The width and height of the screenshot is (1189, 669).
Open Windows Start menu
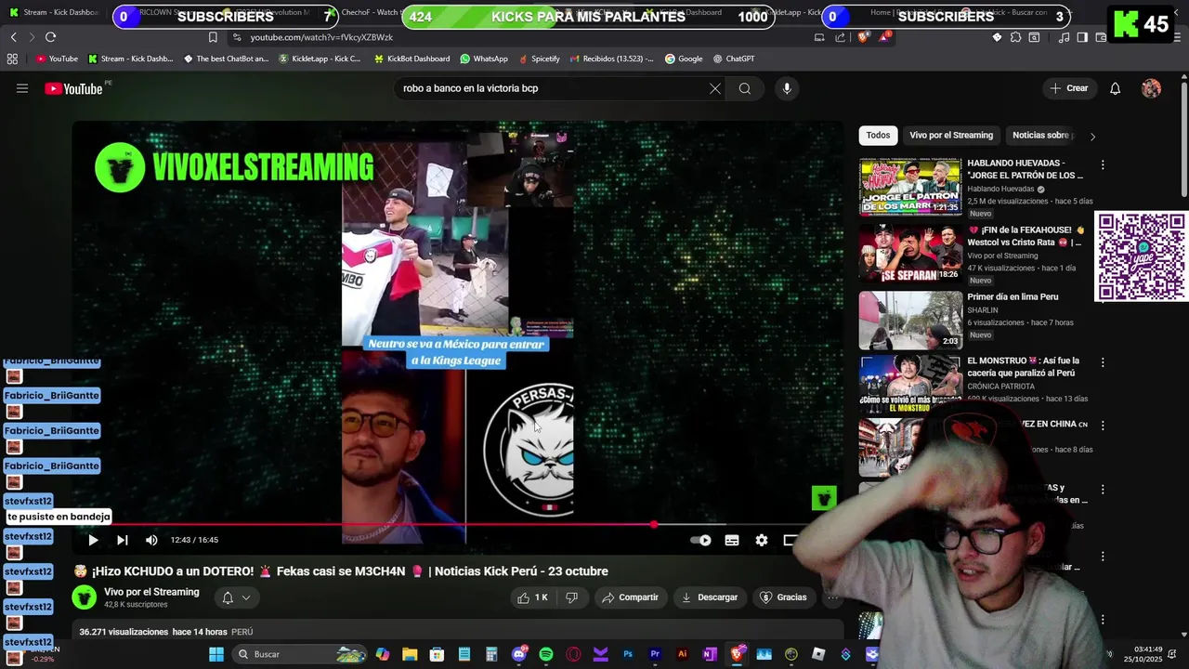(216, 654)
